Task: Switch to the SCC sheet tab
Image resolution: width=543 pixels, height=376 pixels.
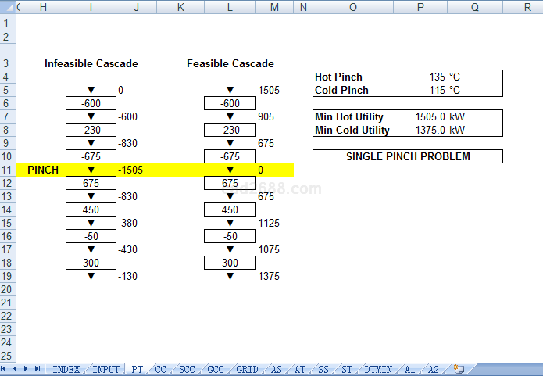Action: pyautogui.click(x=187, y=369)
